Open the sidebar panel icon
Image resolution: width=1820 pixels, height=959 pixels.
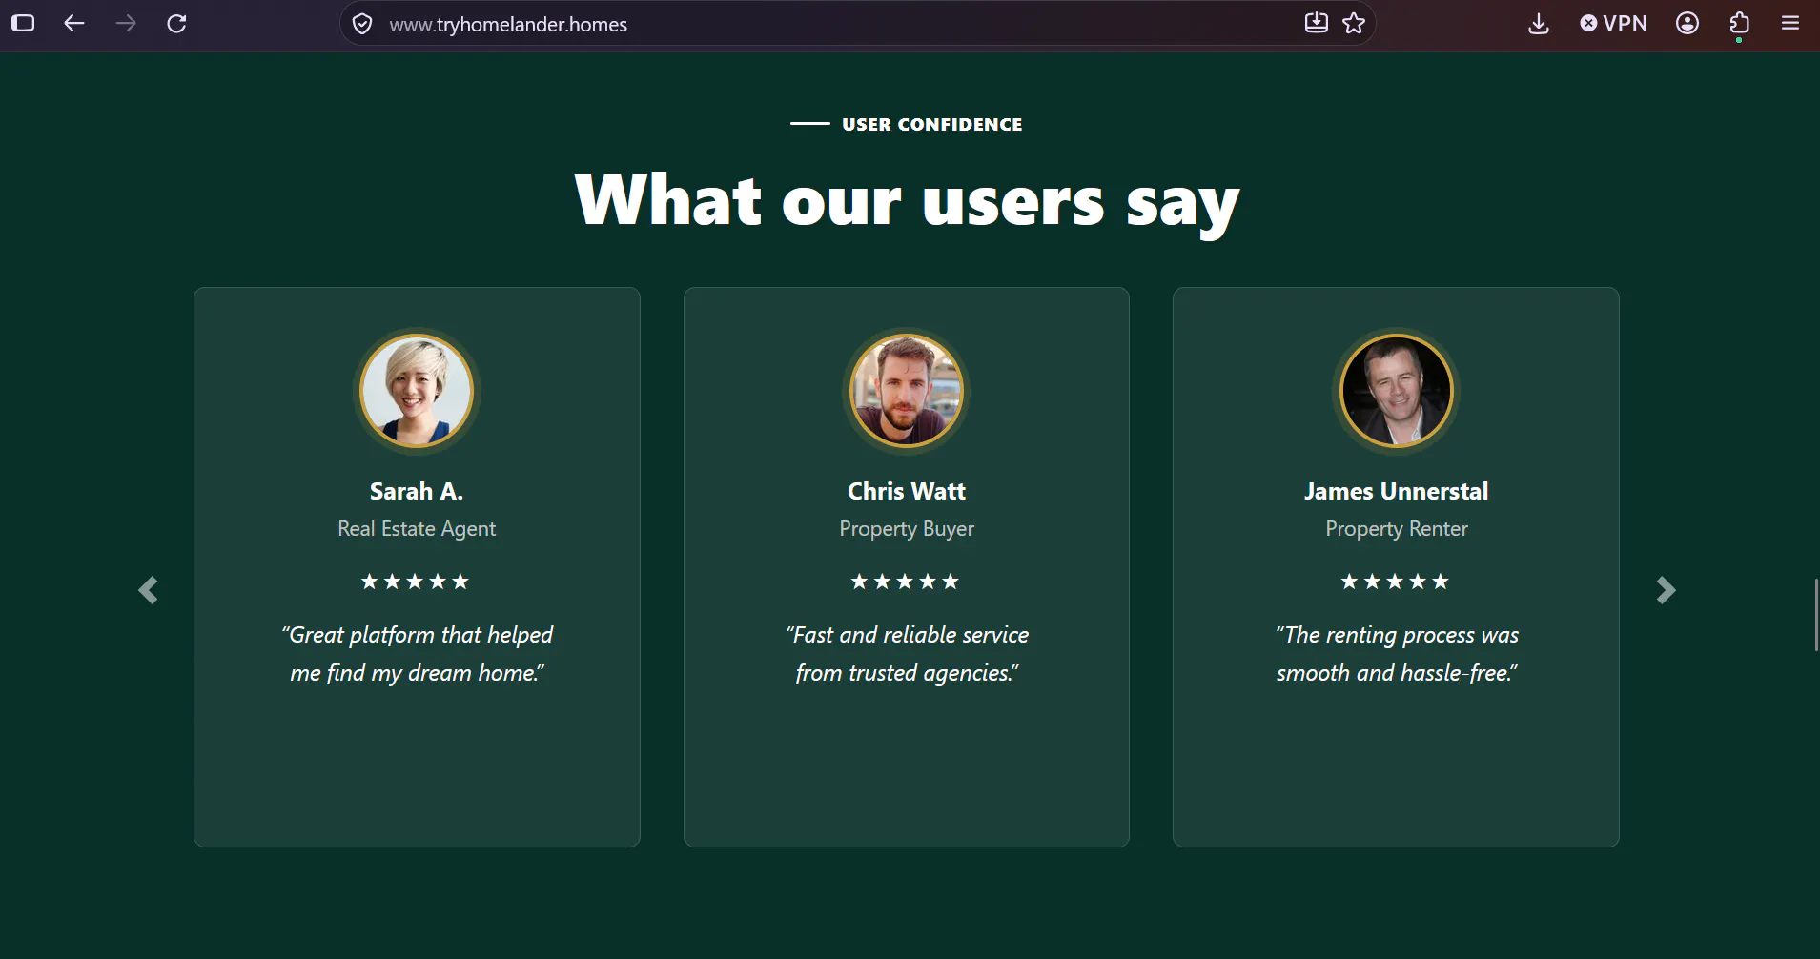[x=23, y=24]
